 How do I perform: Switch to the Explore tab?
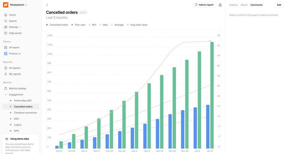coord(233,5)
